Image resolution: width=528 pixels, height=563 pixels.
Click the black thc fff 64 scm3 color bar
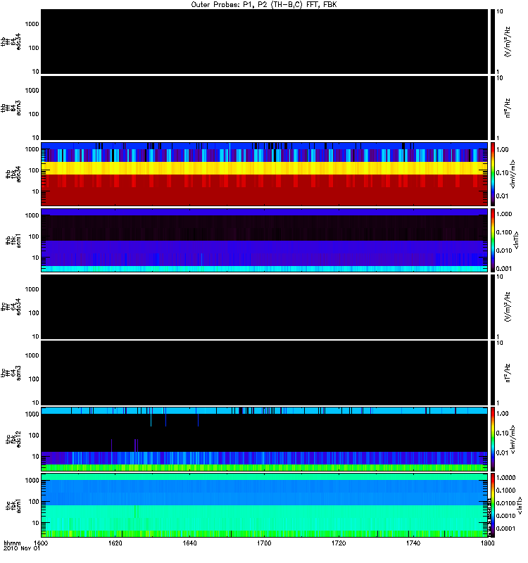click(x=493, y=373)
